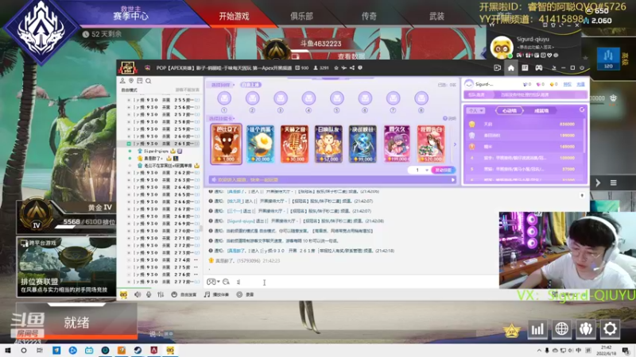Select seat number 3 circle
The height and width of the screenshot is (357, 636).
point(281,98)
